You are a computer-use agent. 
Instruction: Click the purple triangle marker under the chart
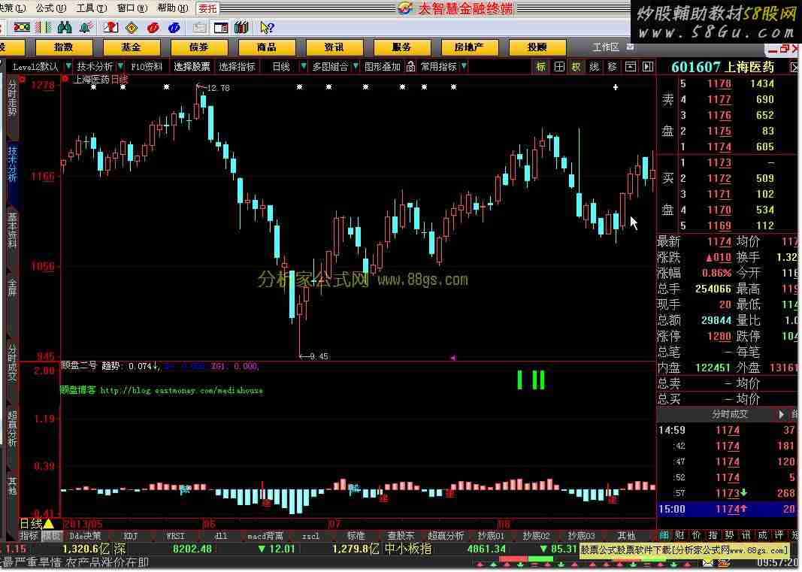pyautogui.click(x=452, y=358)
